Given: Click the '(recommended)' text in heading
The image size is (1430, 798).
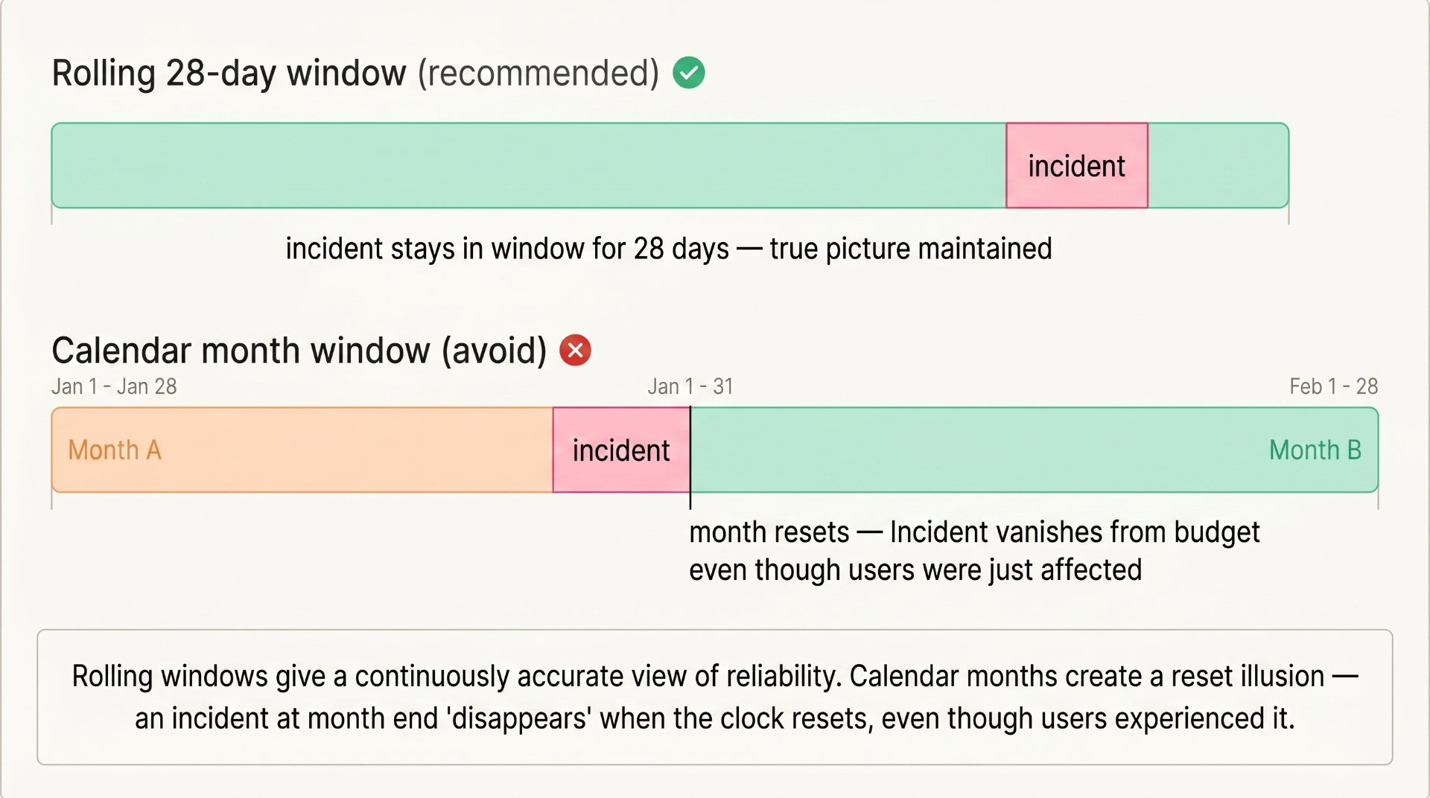Looking at the screenshot, I should coord(538,74).
